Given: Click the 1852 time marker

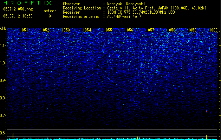Looking at the screenshot, I should pyautogui.click(x=45, y=30).
